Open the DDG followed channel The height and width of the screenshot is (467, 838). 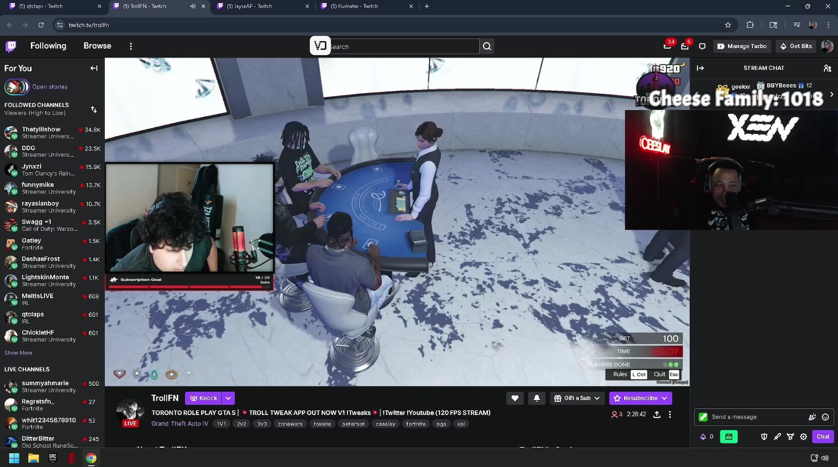pyautogui.click(x=52, y=151)
